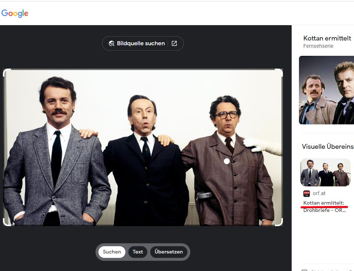Open the orf.at visual match thumbnail
The height and width of the screenshot is (271, 354).
pyautogui.click(x=325, y=173)
